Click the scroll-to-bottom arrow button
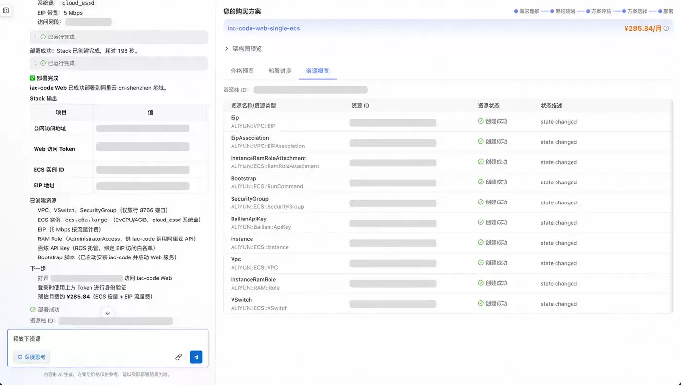 click(x=108, y=313)
